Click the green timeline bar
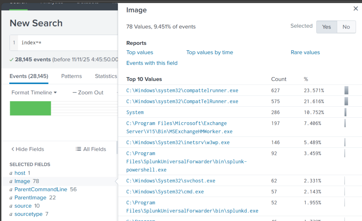 click(x=30, y=108)
